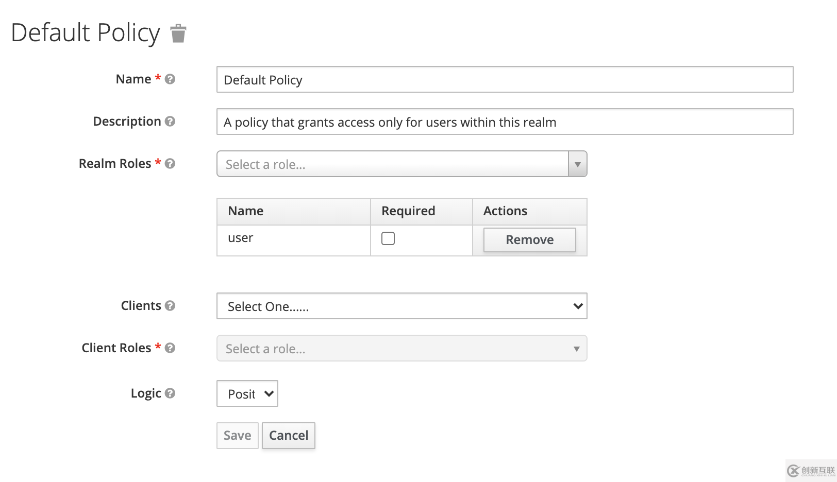
Task: Click the Description label text
Action: click(127, 122)
